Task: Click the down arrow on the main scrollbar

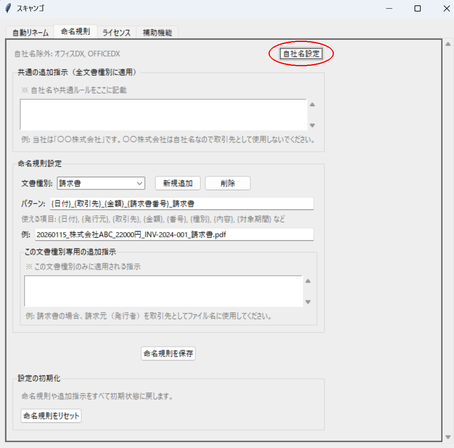Action: coord(448,437)
